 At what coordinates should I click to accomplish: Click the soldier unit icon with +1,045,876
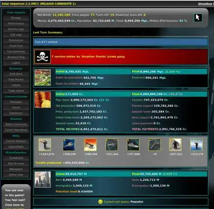click(45, 145)
